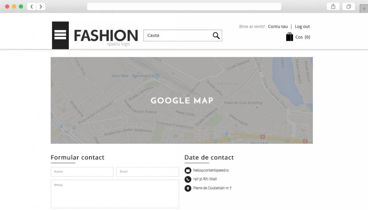Click the email envelope icon in contact details

pos(188,170)
